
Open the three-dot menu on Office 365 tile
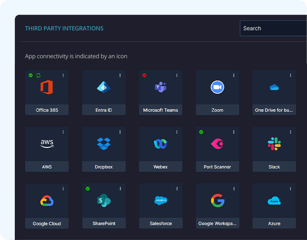click(63, 76)
